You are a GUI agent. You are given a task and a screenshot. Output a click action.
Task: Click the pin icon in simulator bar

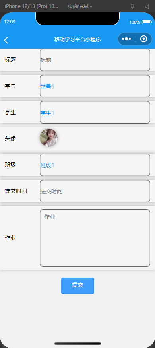pos(133,6)
